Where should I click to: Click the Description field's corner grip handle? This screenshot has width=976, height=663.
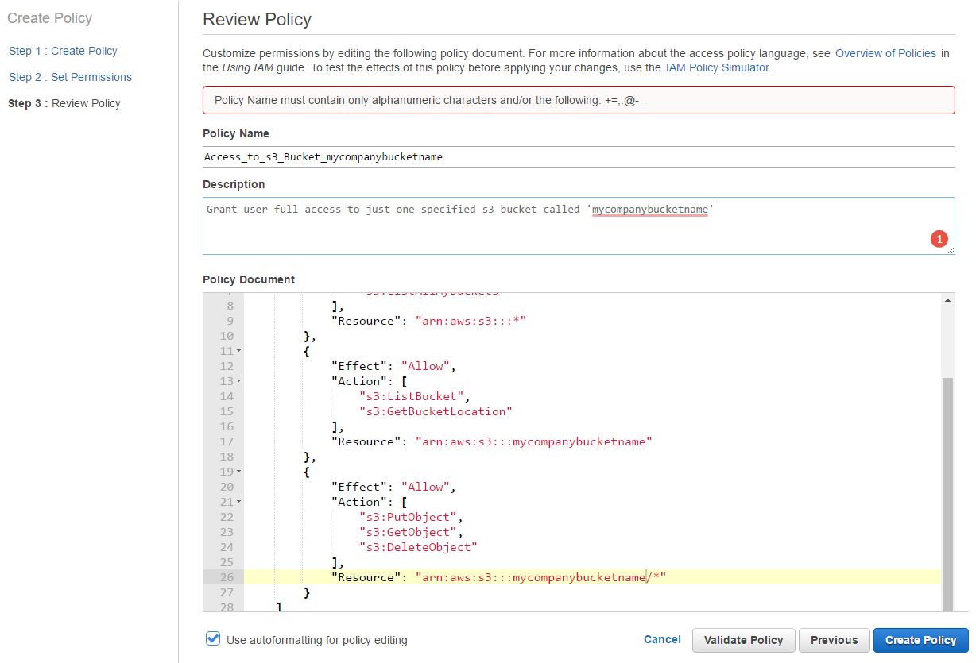click(x=950, y=249)
